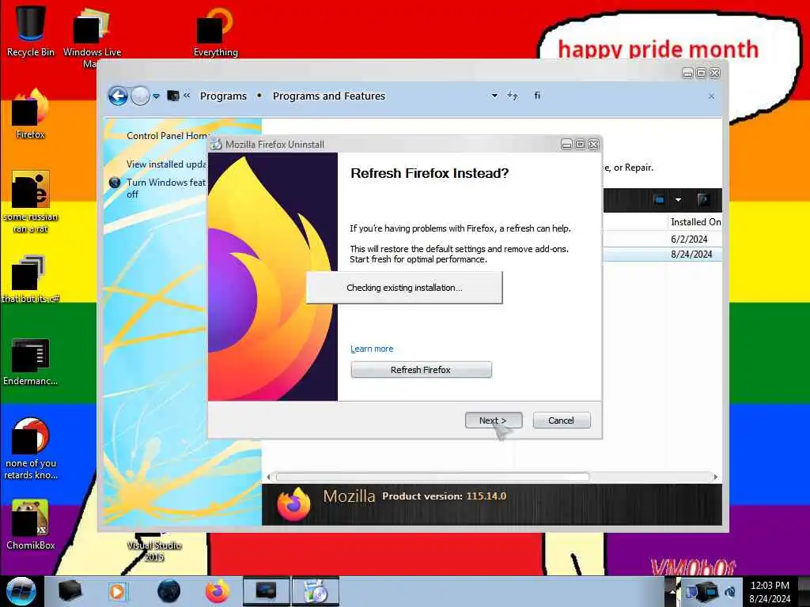
Task: Click the refresh icon in address bar
Action: pos(512,96)
